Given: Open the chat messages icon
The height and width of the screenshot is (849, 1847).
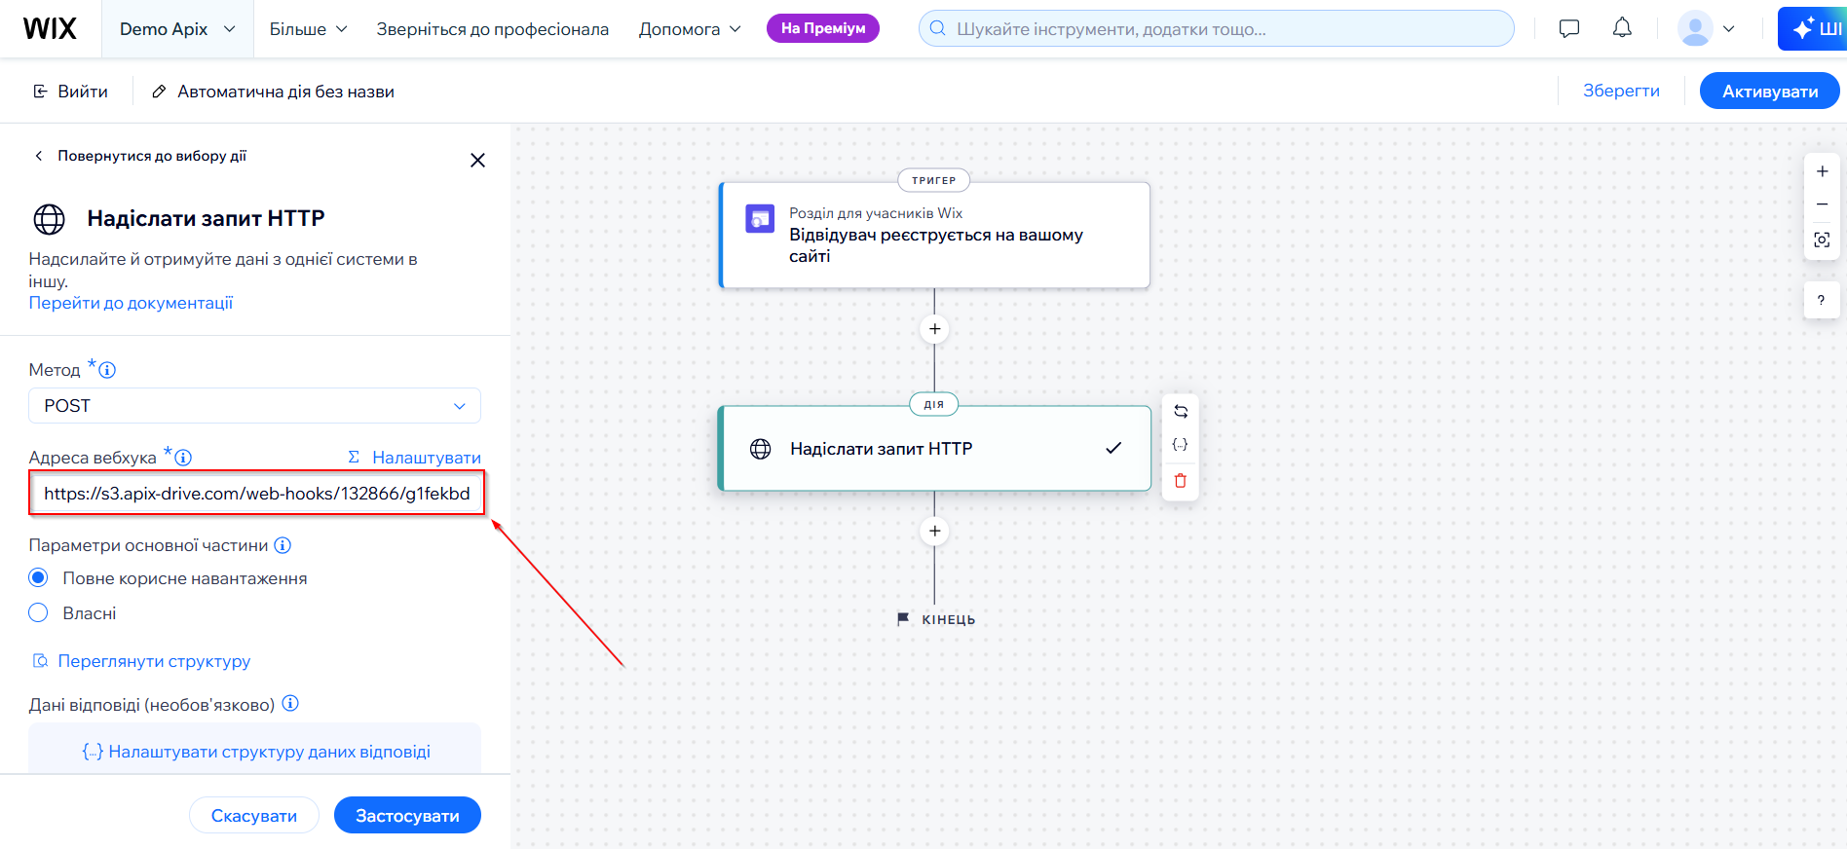Looking at the screenshot, I should pyautogui.click(x=1568, y=28).
